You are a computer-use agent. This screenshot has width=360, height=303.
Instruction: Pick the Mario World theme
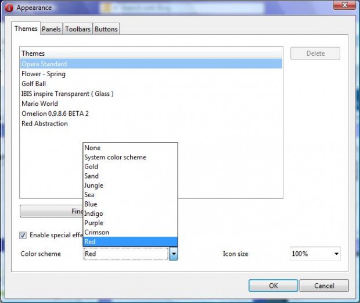pos(151,104)
